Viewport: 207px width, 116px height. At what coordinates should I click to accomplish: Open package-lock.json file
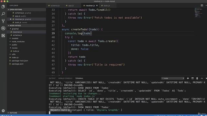[27, 61]
